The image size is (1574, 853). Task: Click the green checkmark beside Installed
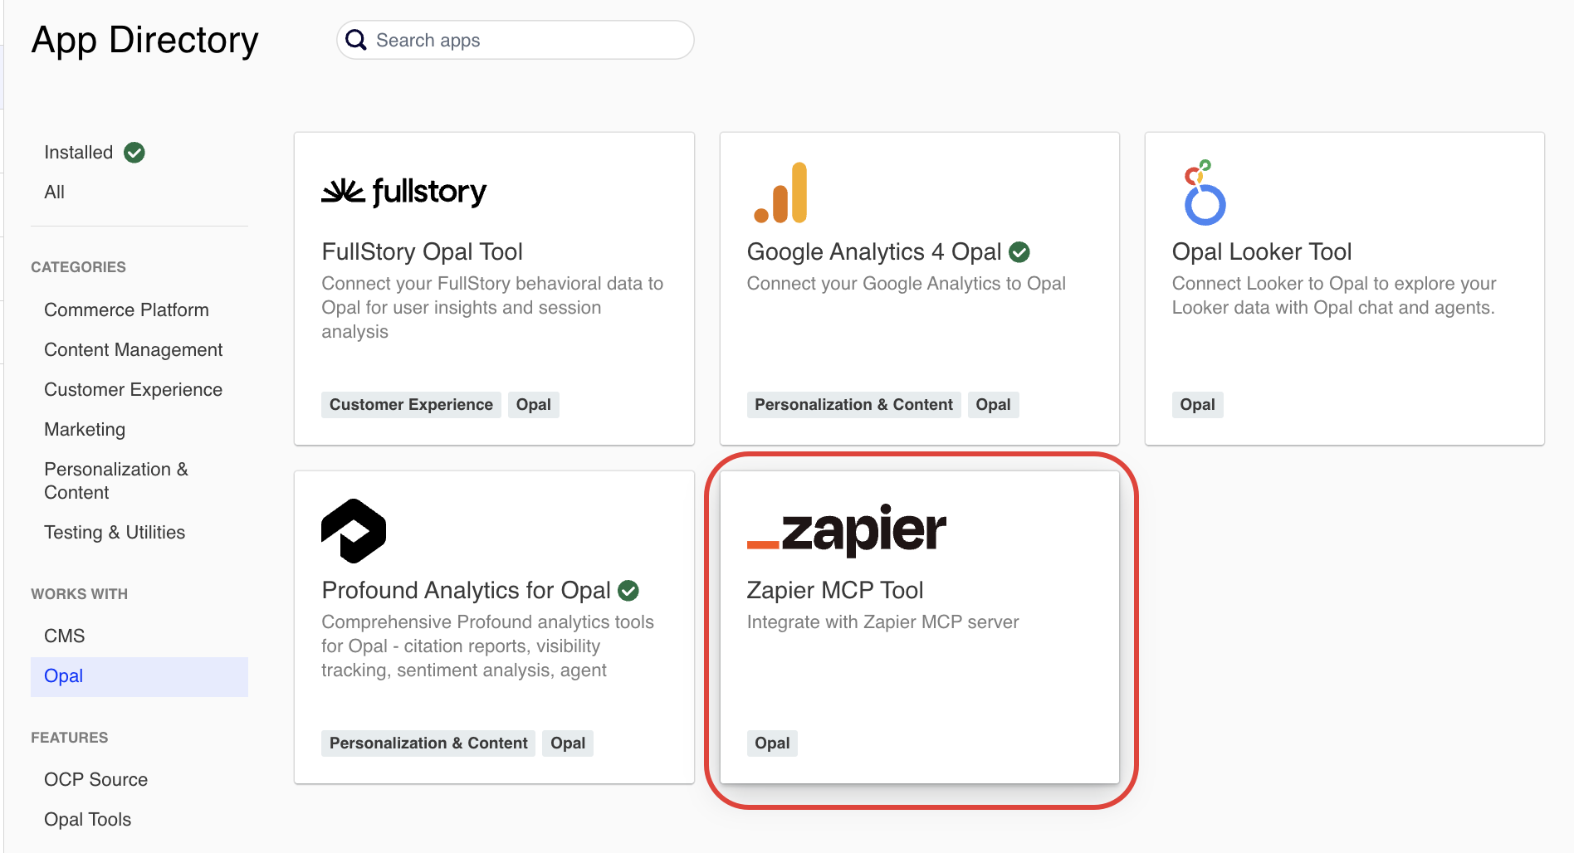(134, 153)
